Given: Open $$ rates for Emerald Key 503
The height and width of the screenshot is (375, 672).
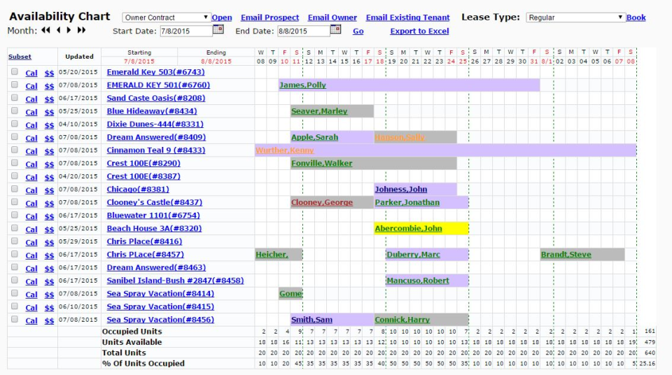Looking at the screenshot, I should (49, 73).
